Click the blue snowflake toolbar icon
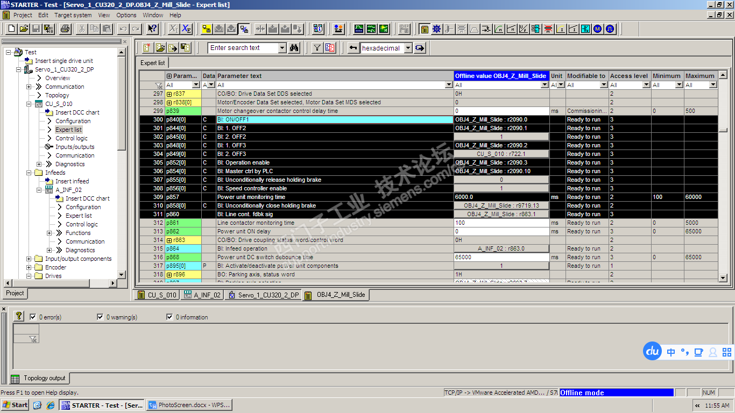Viewport: 735px width, 413px height. pyautogui.click(x=437, y=29)
